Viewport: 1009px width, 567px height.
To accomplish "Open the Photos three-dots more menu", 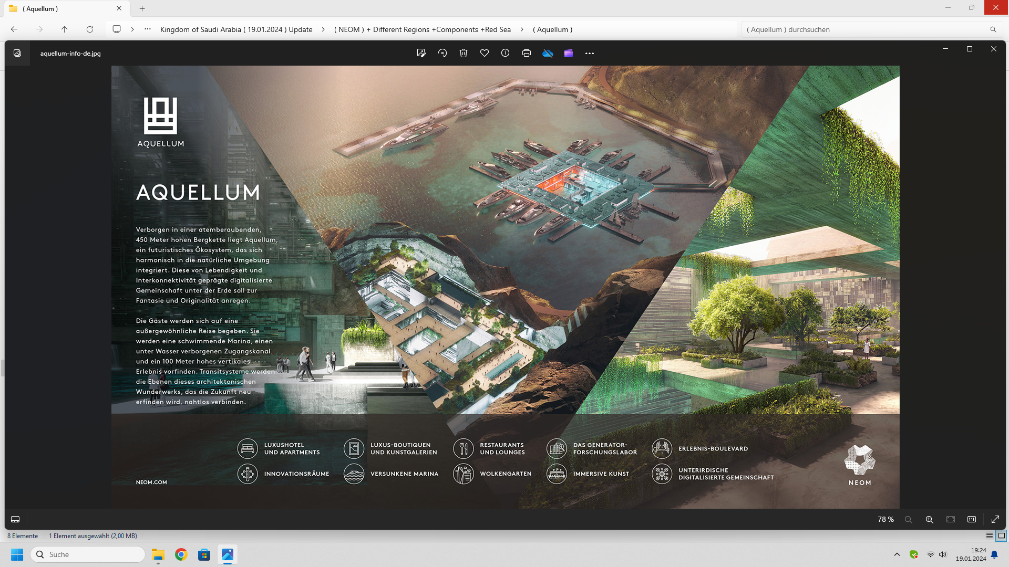I will [590, 53].
